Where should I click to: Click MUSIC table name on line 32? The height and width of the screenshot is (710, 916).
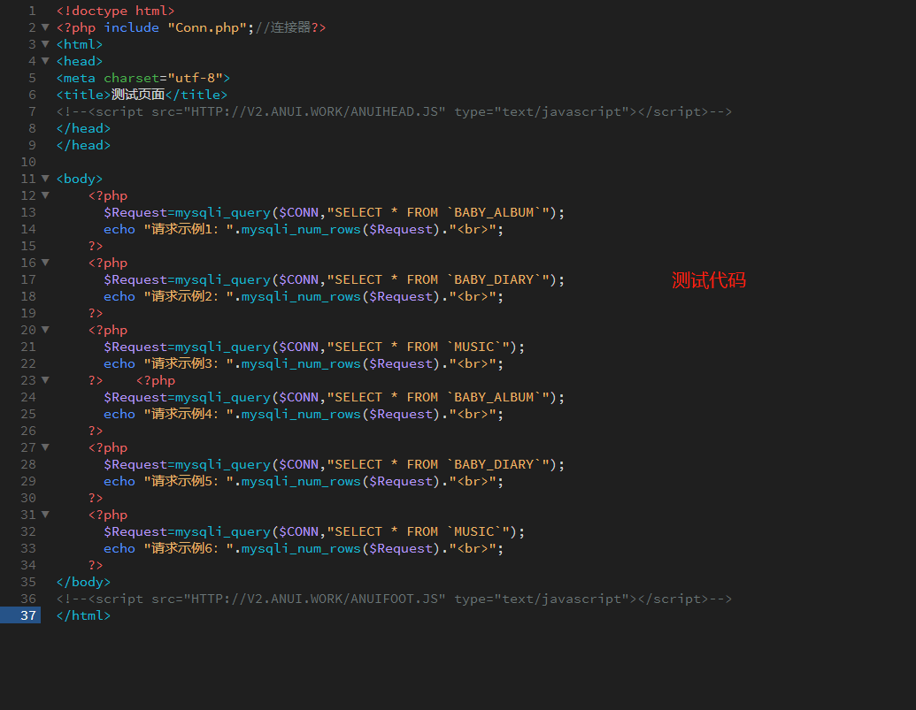coord(473,532)
